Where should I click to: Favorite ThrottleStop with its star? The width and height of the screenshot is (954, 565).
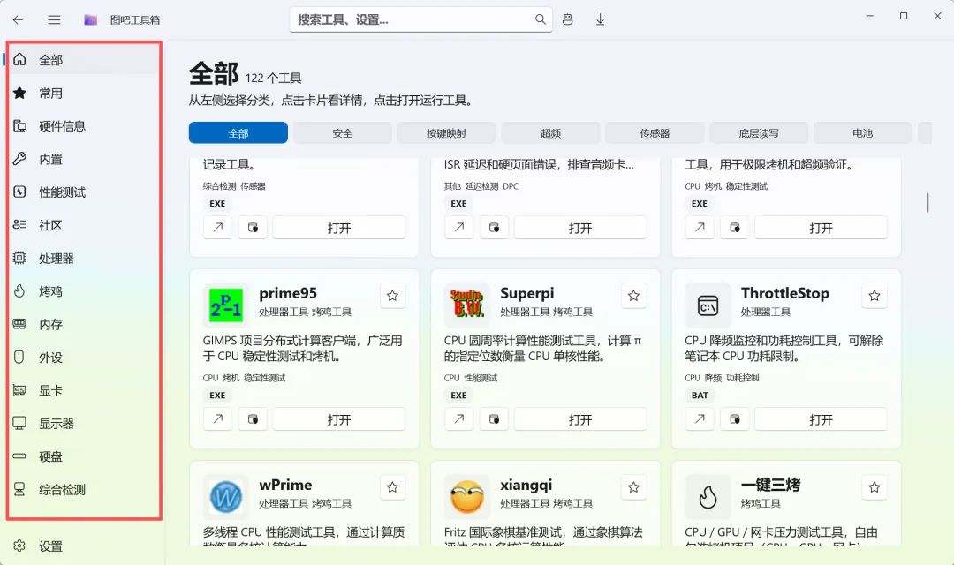tap(874, 296)
